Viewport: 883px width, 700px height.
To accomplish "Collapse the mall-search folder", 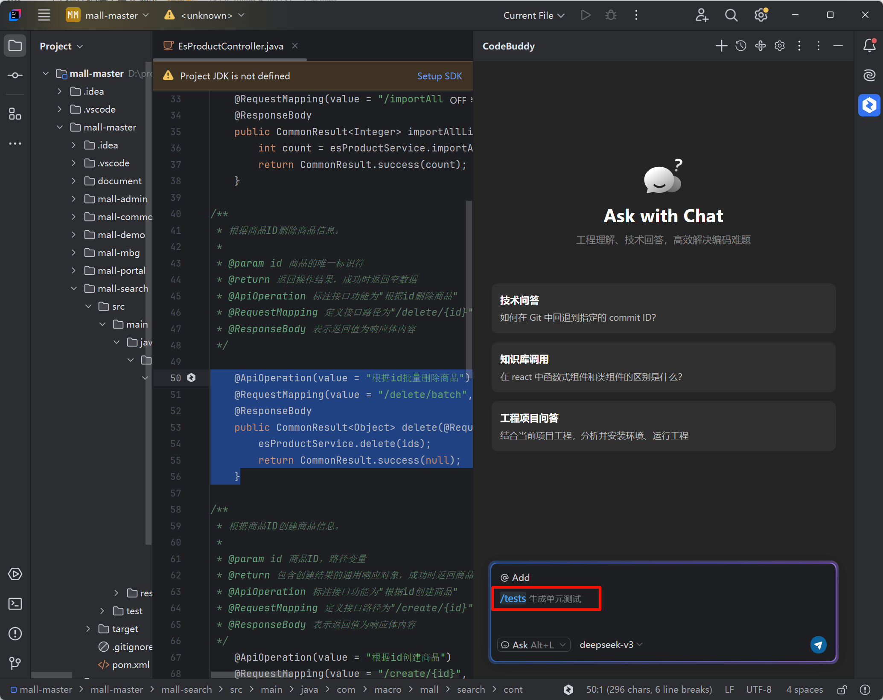I will pyautogui.click(x=74, y=288).
